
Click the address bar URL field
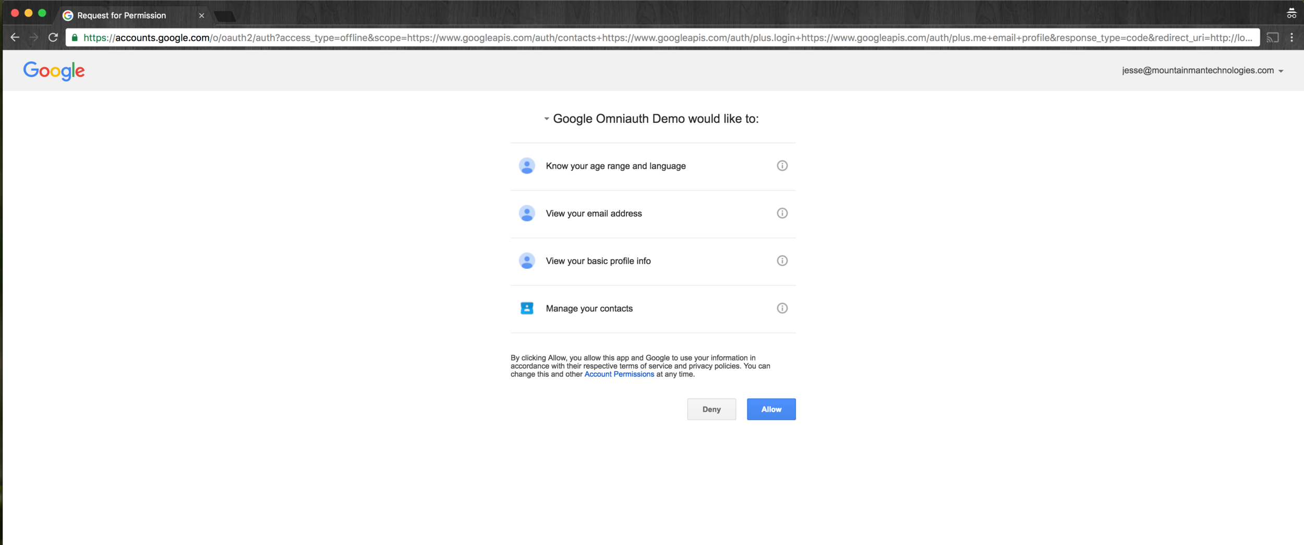pyautogui.click(x=662, y=38)
